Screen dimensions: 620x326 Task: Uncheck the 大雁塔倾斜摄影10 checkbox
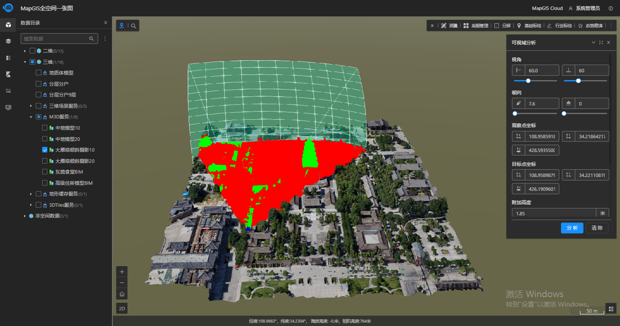pyautogui.click(x=45, y=150)
